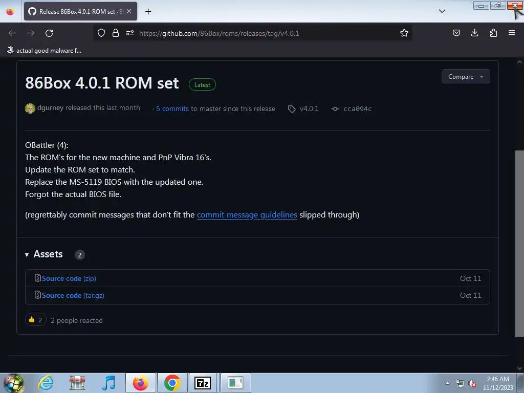This screenshot has height=393, width=524.
Task: Open the Windows Start menu
Action: [13, 383]
